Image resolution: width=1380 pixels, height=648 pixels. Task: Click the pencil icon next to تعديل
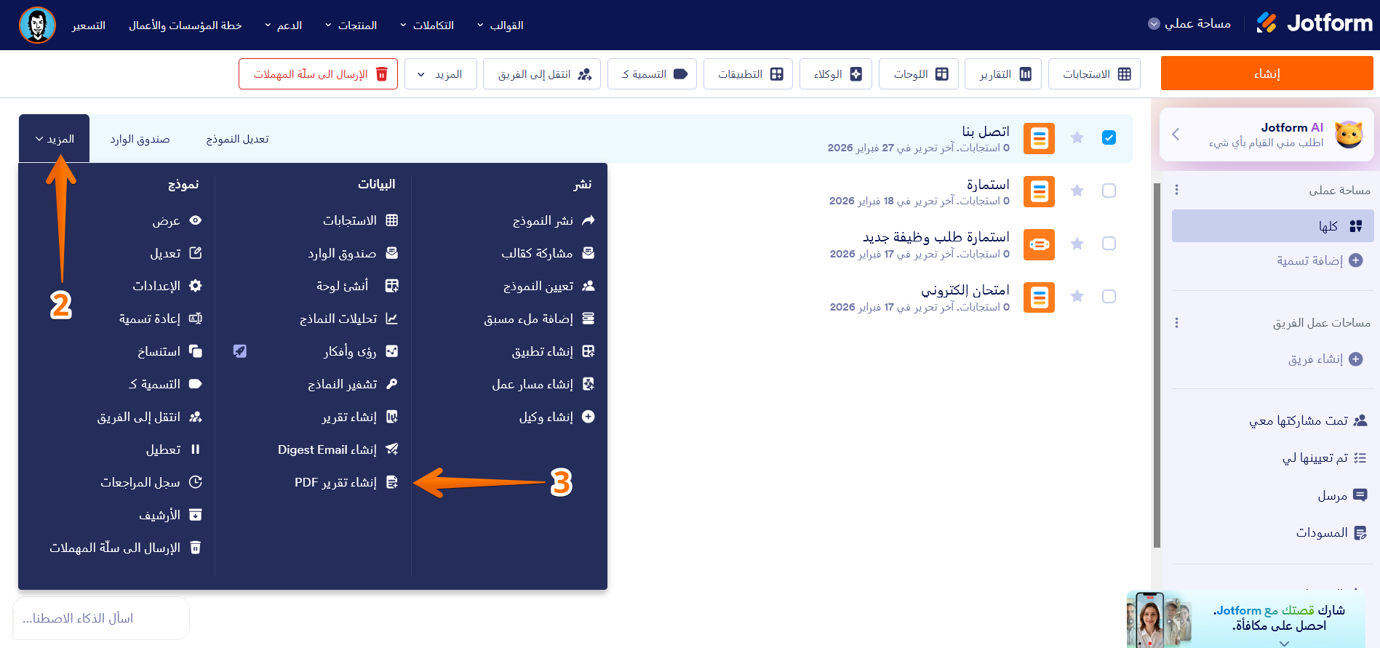tap(195, 253)
